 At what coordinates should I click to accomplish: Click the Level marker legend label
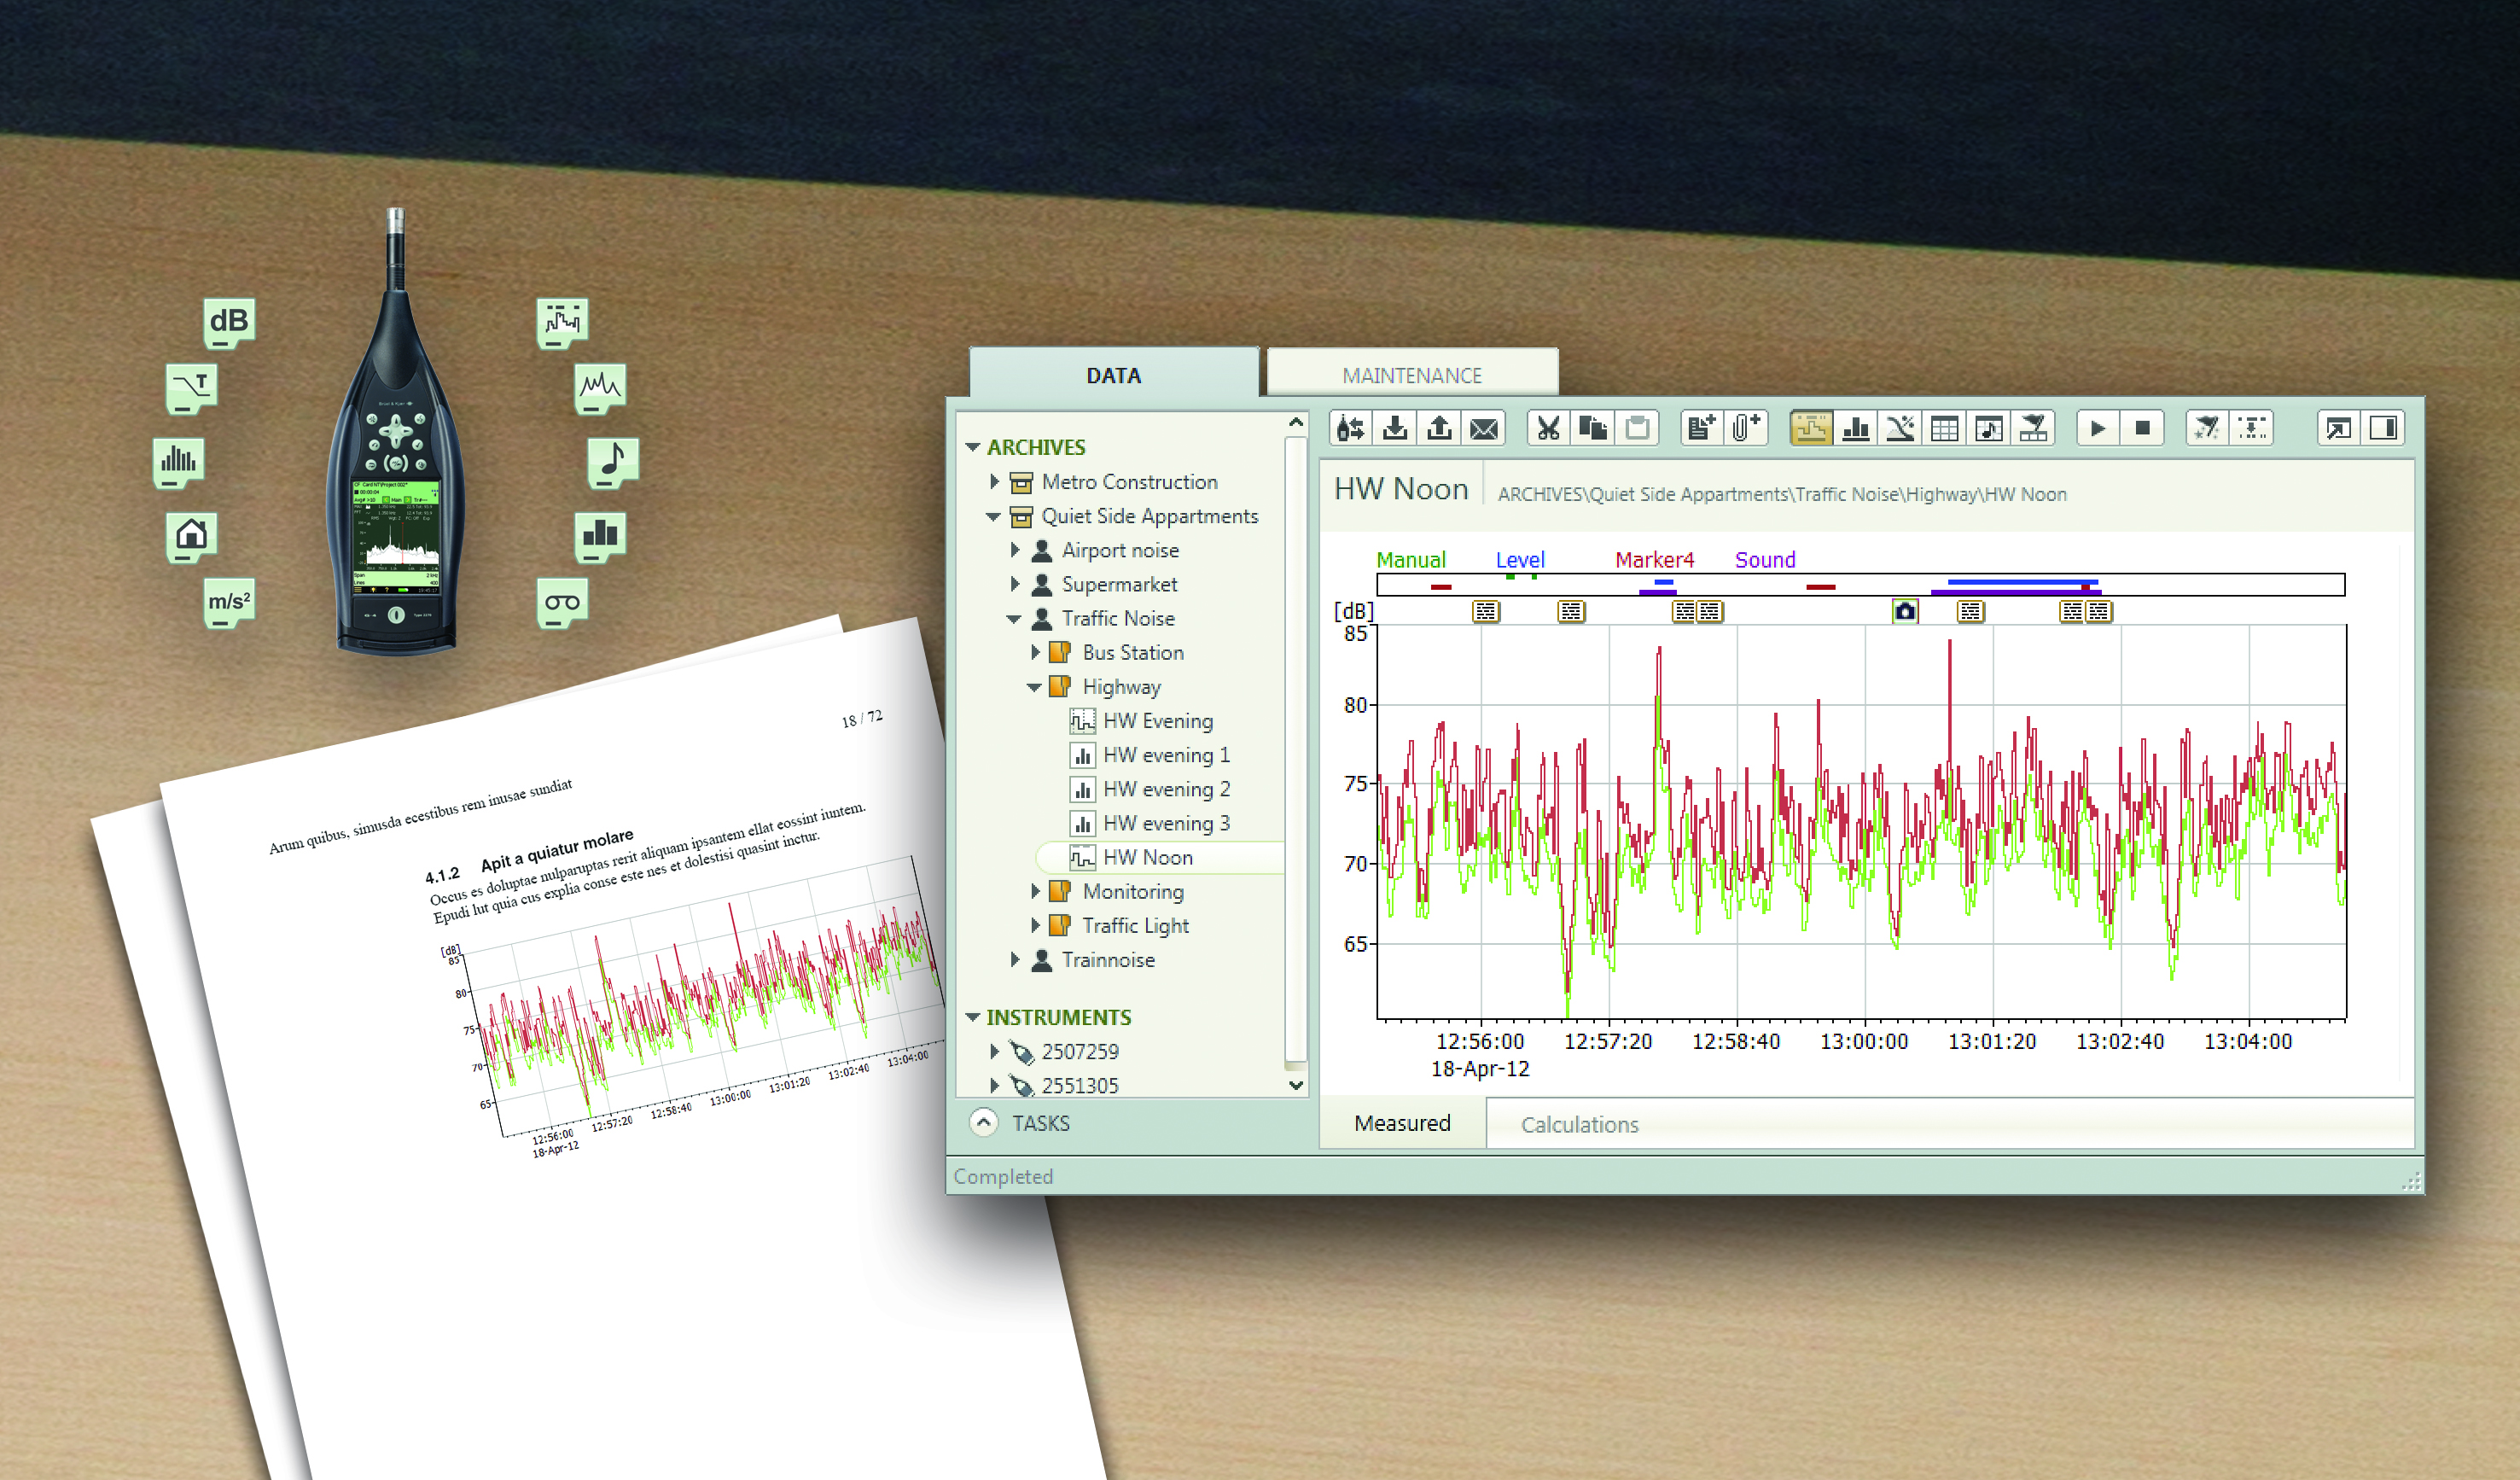point(1520,560)
